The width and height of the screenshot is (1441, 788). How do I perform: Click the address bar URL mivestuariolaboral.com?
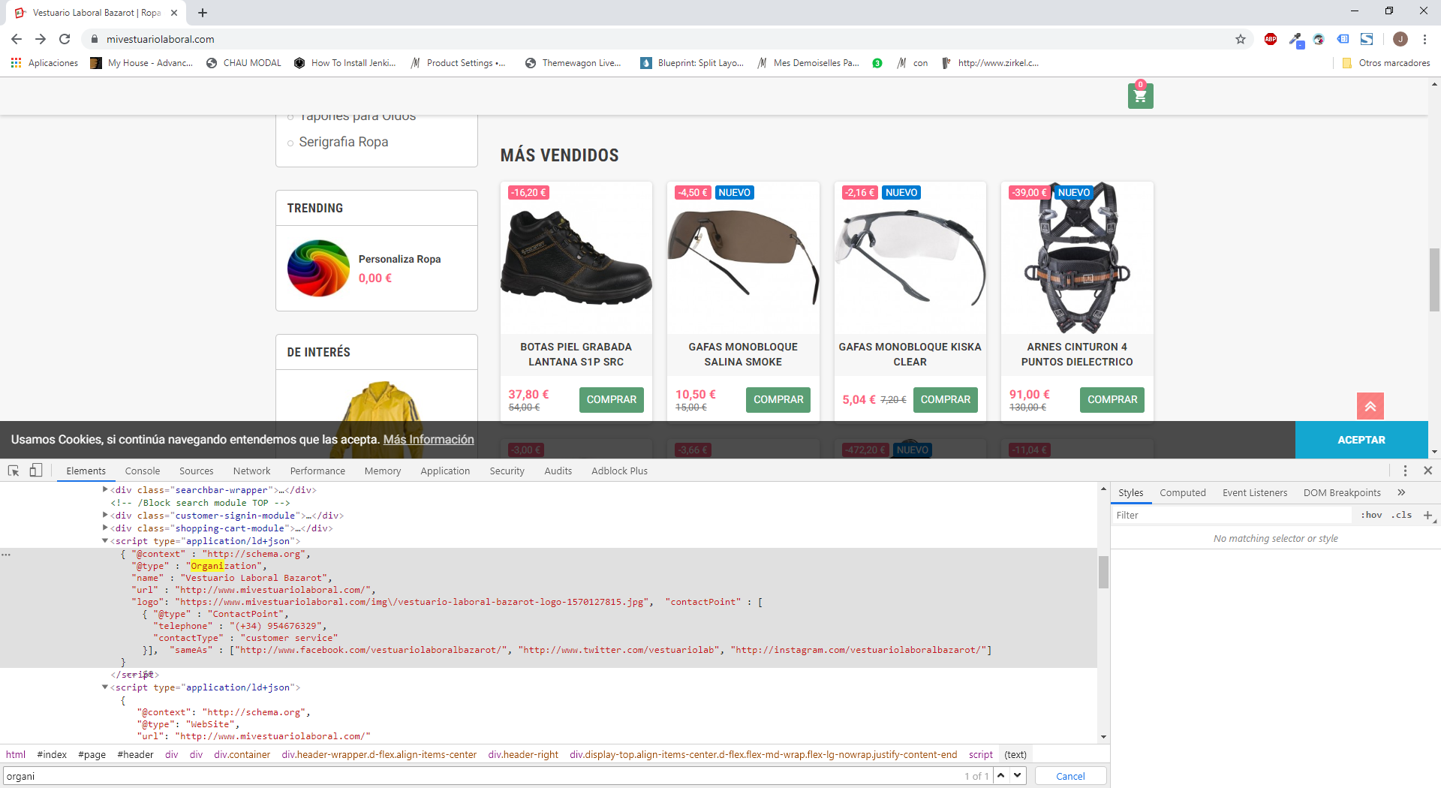click(160, 39)
